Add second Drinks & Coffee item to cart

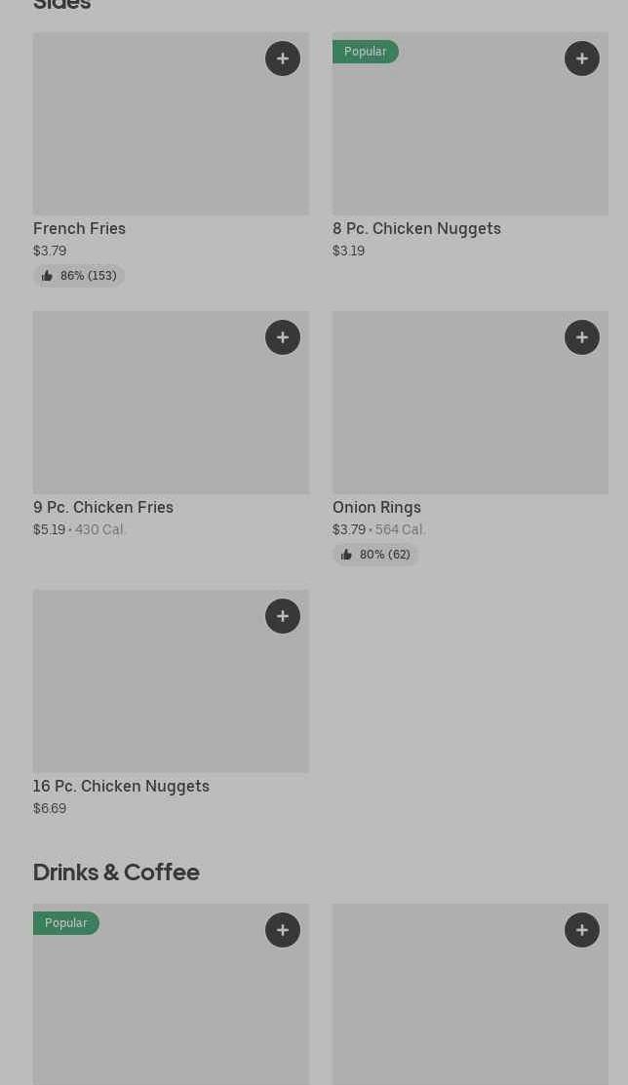582,930
